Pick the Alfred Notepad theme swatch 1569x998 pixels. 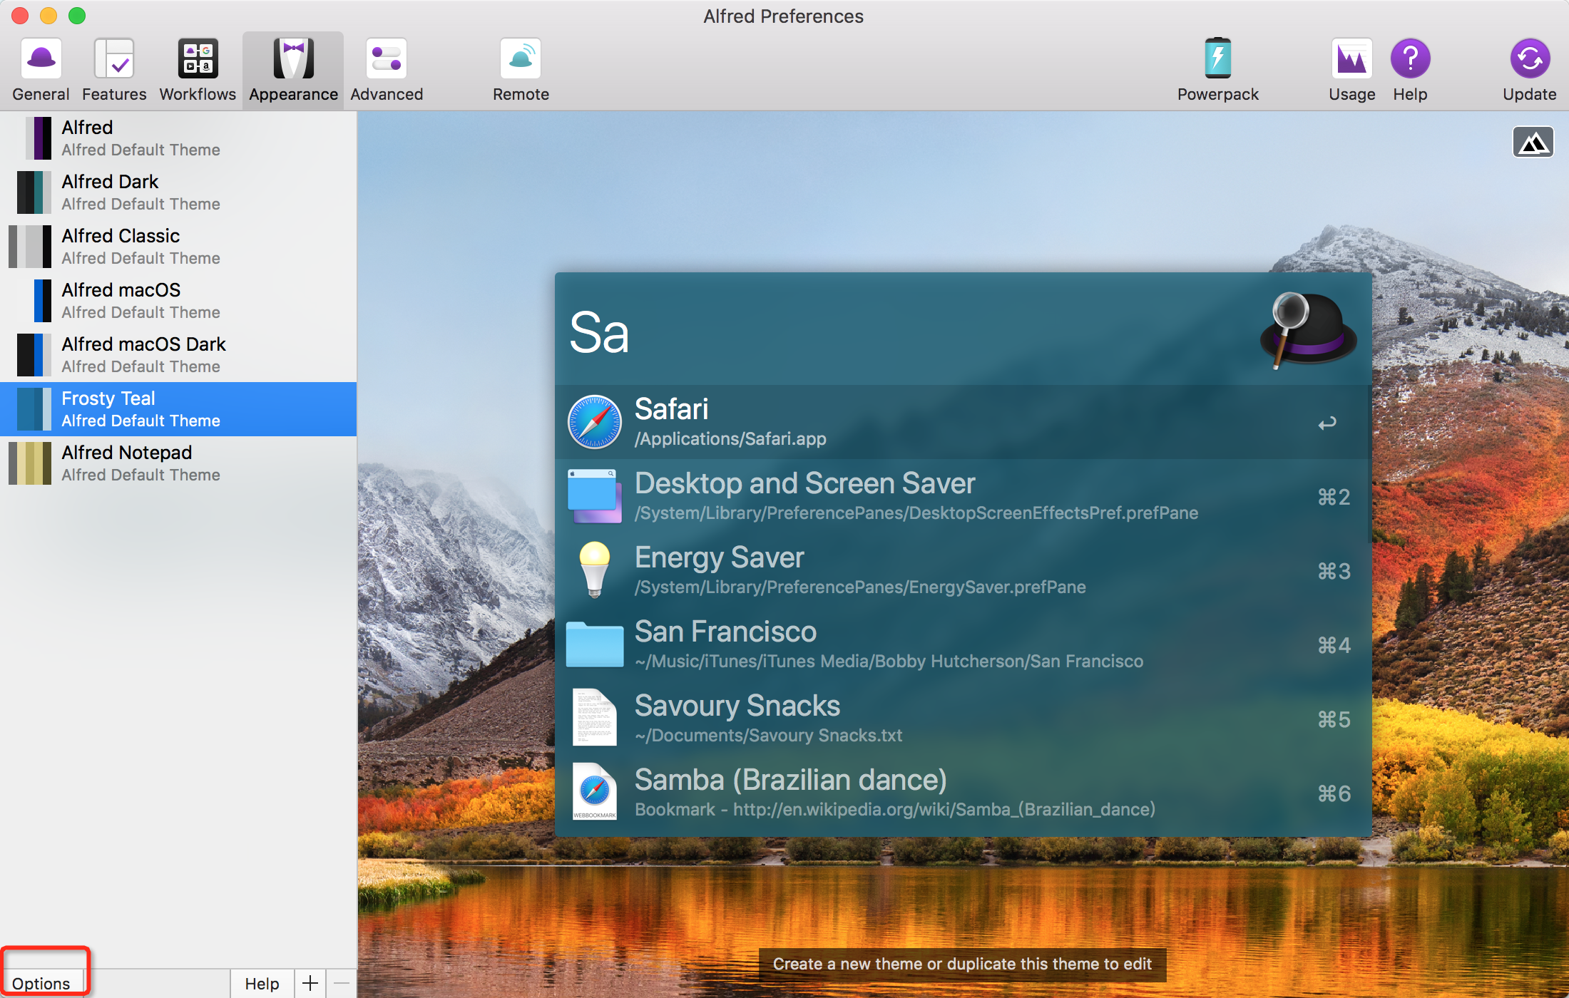pos(30,463)
